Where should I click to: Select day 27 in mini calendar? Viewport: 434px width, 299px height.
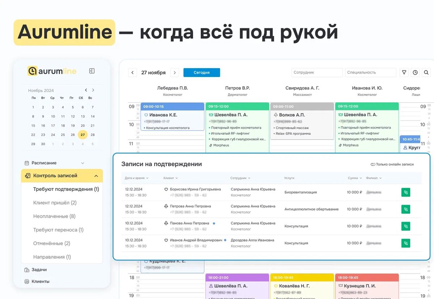click(x=83, y=135)
